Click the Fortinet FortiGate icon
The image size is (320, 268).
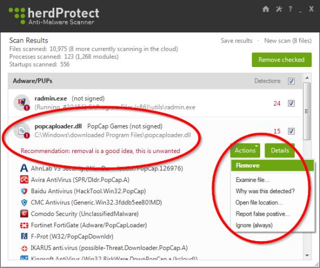(x=24, y=225)
